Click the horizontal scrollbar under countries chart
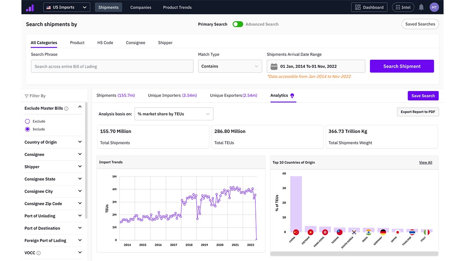Viewport: 465px width, 261px height. tap(354, 254)
